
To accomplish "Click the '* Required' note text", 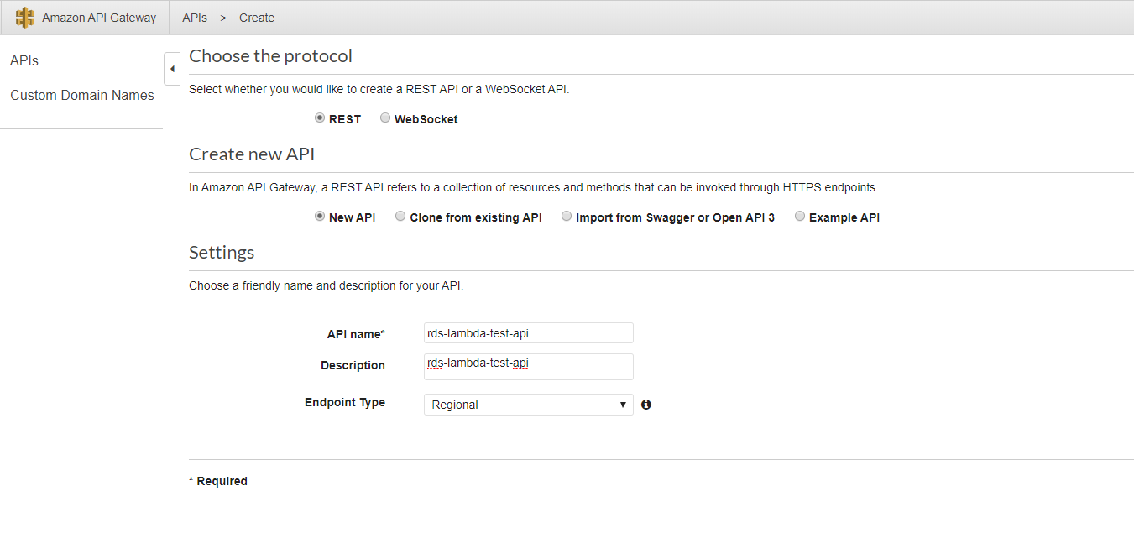I will point(218,481).
